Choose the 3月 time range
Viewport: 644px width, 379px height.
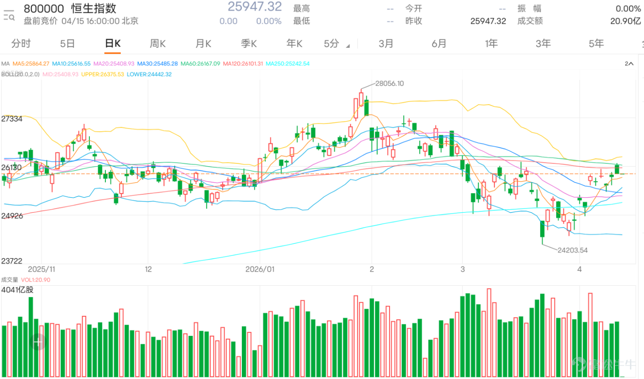[x=386, y=43]
